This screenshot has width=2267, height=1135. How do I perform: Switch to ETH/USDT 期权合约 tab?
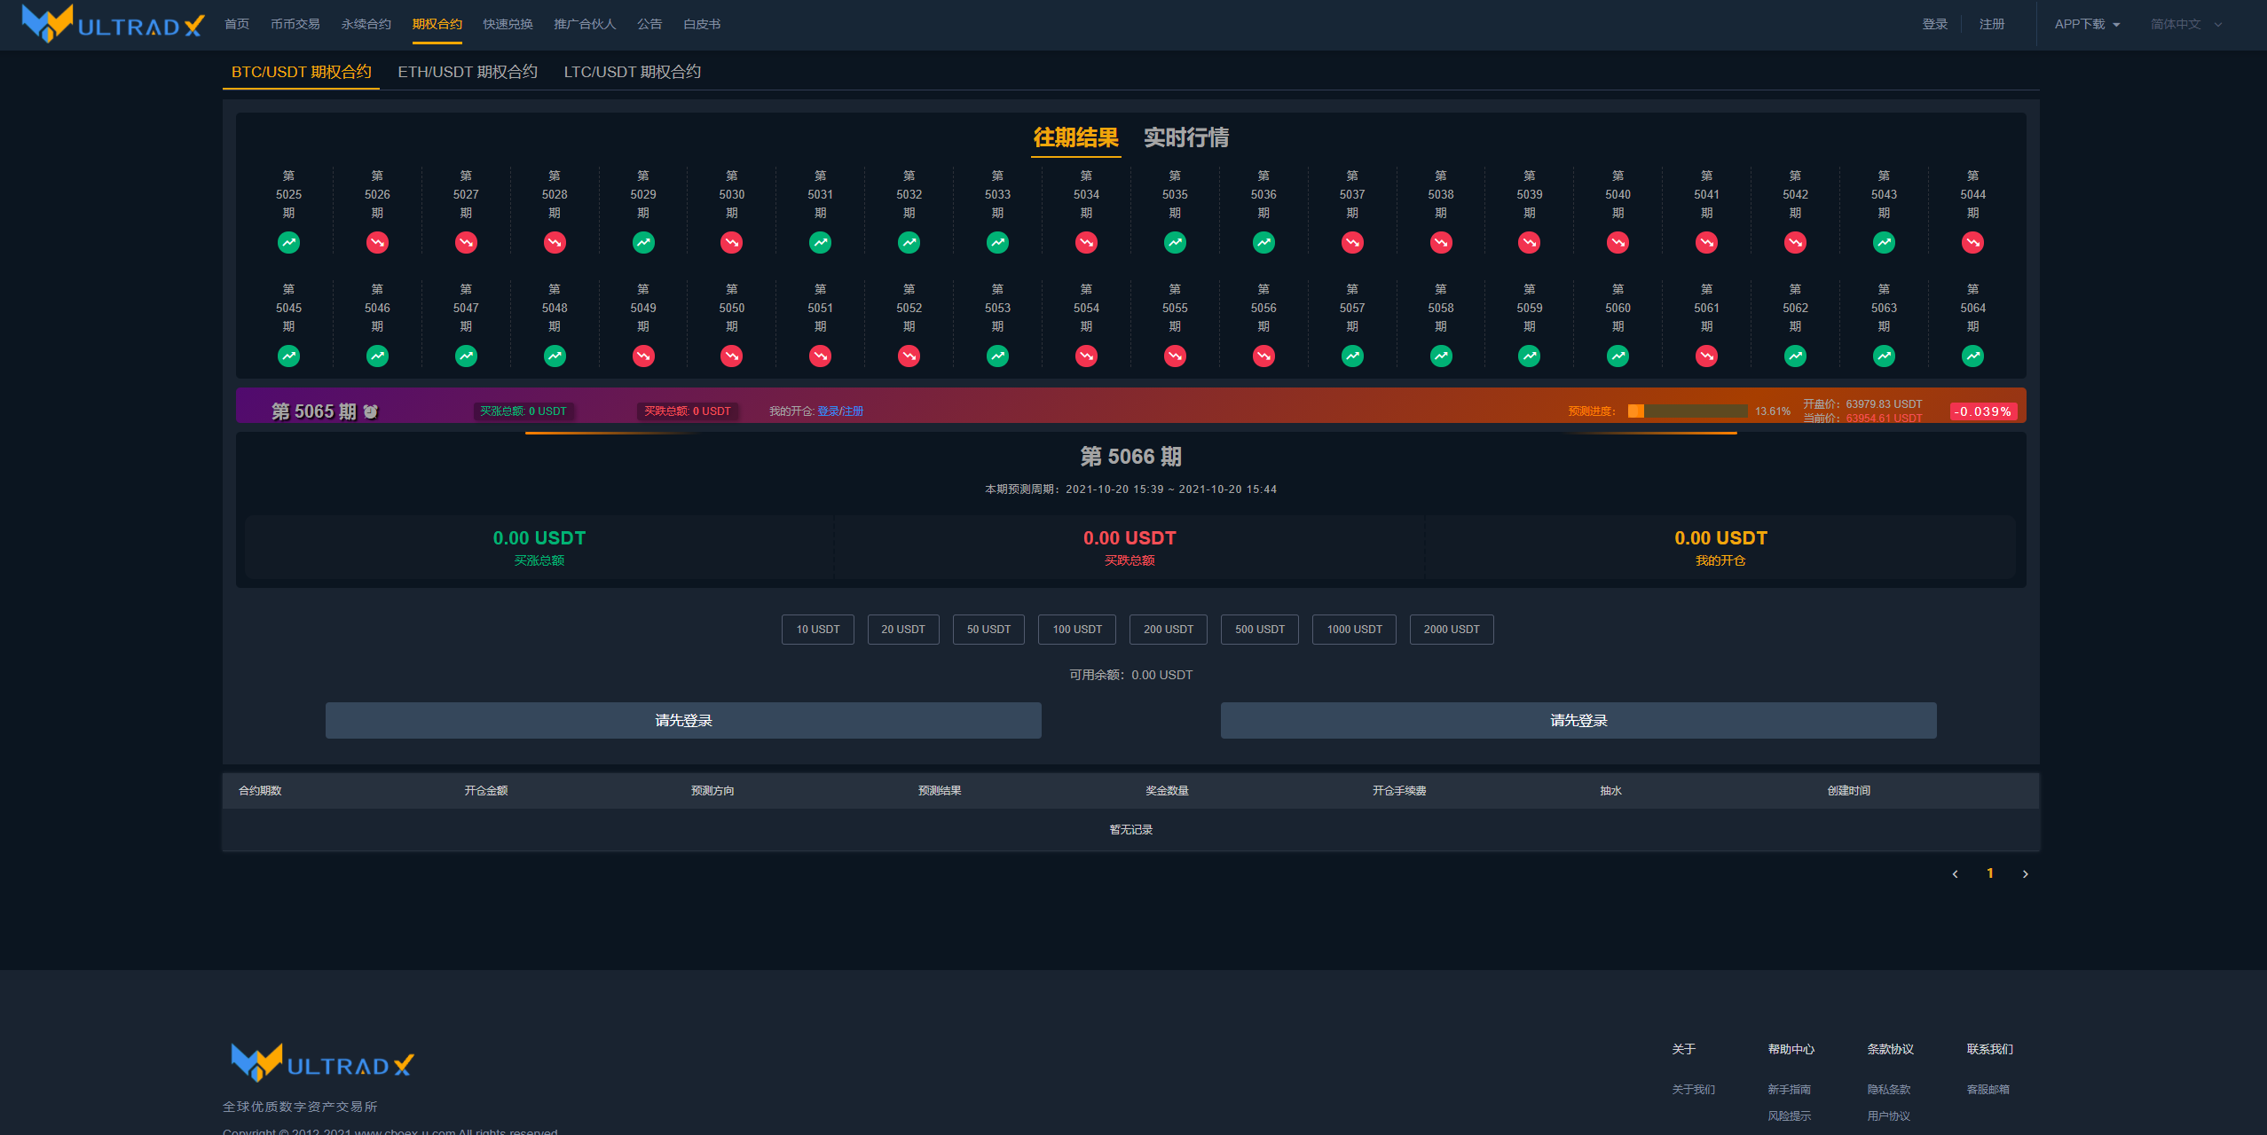click(x=467, y=72)
